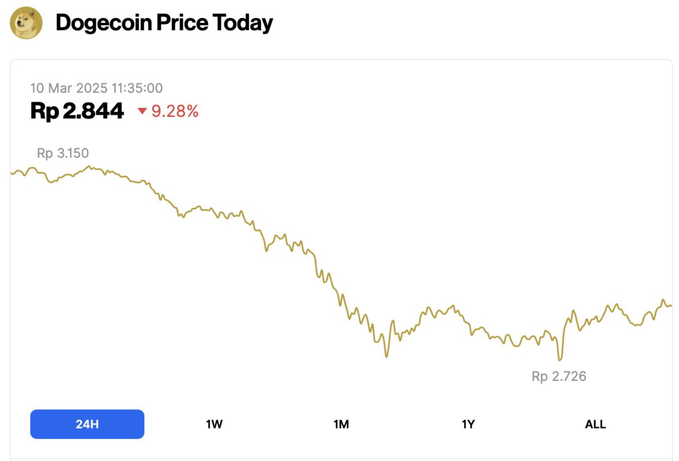Show the ALL time price history
This screenshot has width=679, height=461.
tap(595, 424)
